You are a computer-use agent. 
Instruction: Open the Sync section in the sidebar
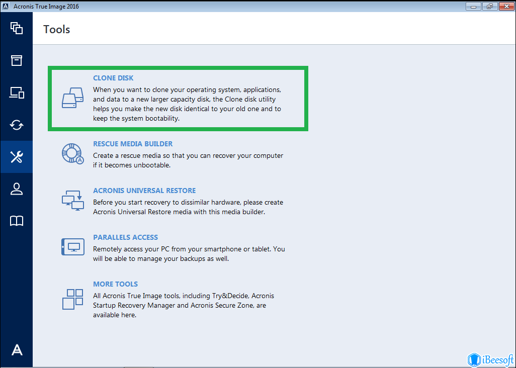point(17,125)
